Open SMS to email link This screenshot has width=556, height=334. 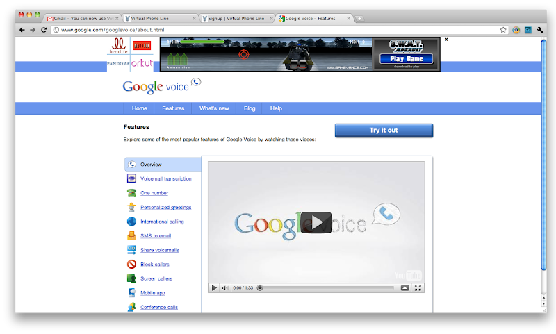click(x=156, y=236)
